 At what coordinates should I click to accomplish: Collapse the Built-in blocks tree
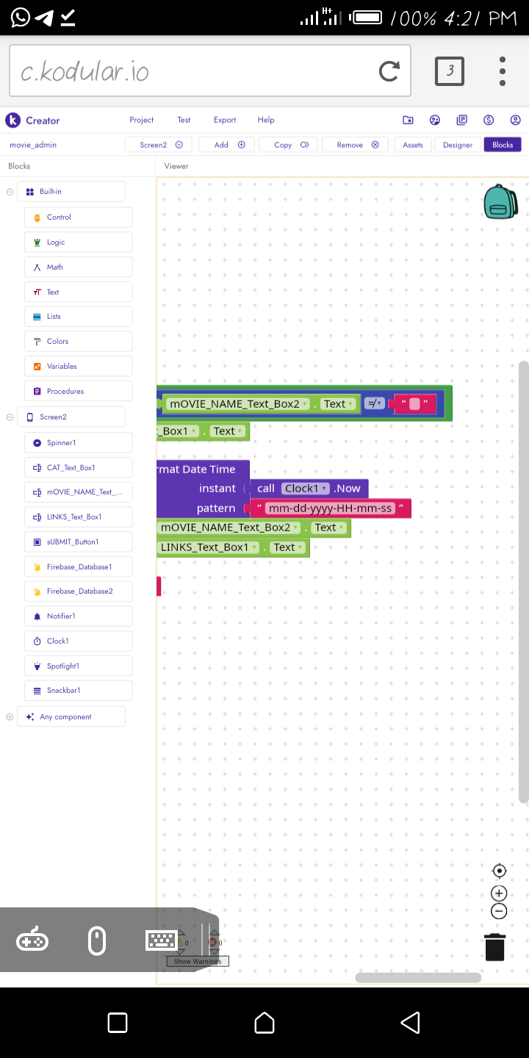pyautogui.click(x=10, y=192)
